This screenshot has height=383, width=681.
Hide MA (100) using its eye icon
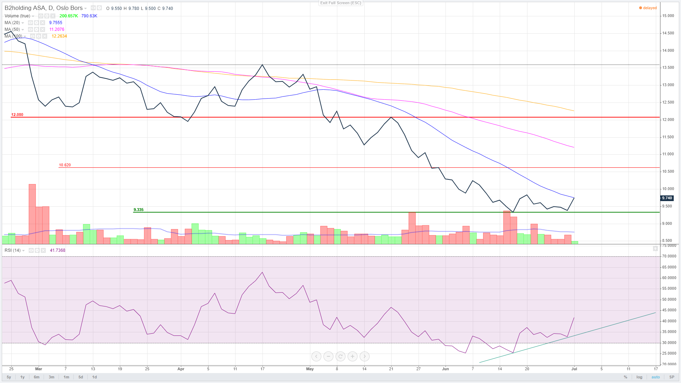(33, 36)
